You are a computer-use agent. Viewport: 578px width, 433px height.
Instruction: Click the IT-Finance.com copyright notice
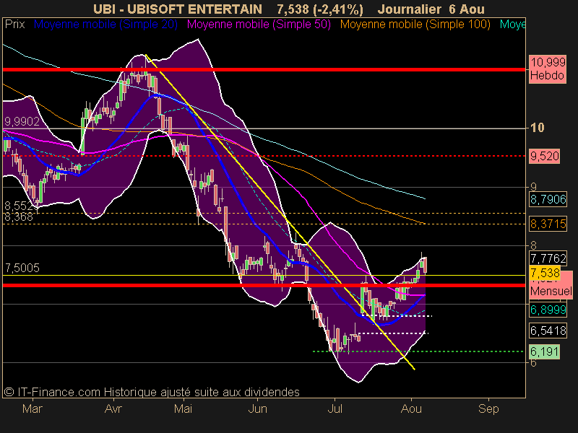pos(152,392)
